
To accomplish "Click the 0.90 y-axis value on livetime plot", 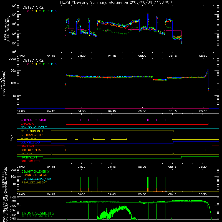I will [x=13, y=218].
